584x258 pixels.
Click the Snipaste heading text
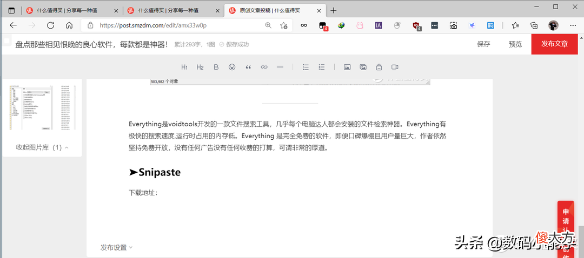155,172
